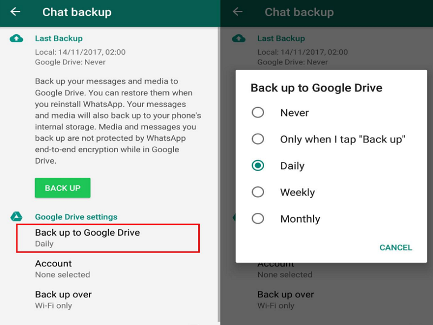Click the Last Backup label
Image resolution: width=433 pixels, height=325 pixels.
60,38
